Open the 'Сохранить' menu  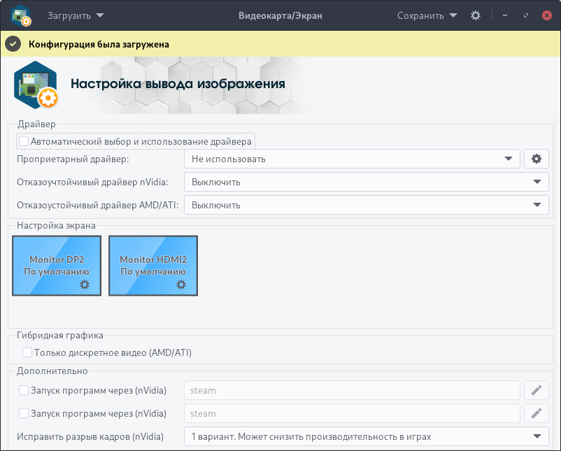tap(427, 15)
